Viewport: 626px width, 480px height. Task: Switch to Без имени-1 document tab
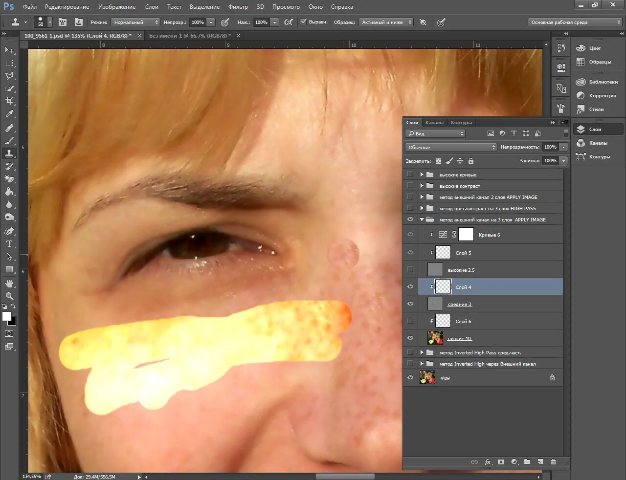[190, 36]
